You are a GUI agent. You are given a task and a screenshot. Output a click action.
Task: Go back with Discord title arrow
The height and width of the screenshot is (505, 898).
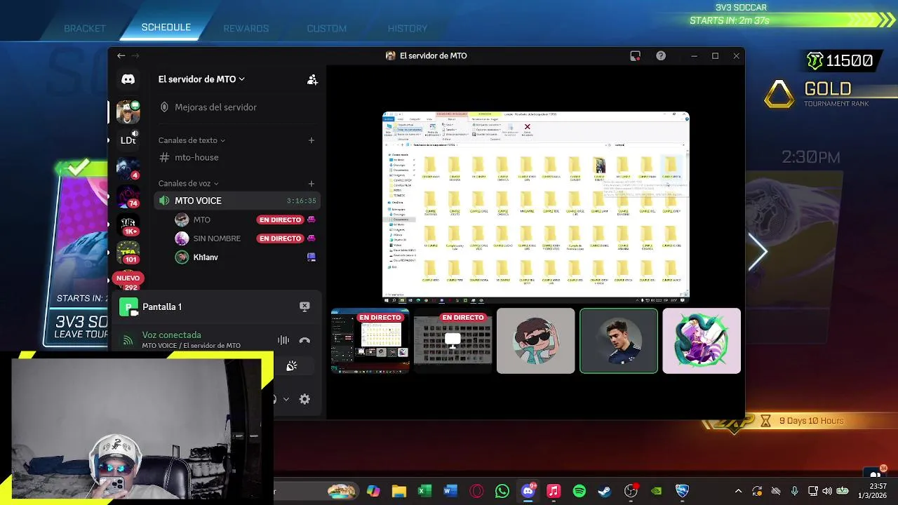pyautogui.click(x=121, y=55)
